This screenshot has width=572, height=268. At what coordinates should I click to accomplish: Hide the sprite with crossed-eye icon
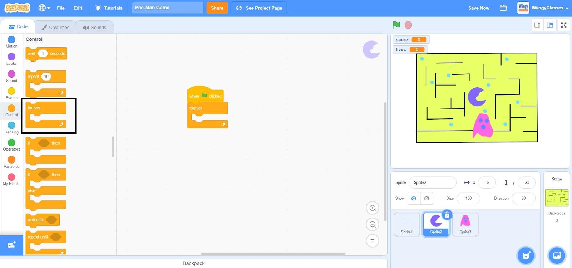(x=426, y=198)
